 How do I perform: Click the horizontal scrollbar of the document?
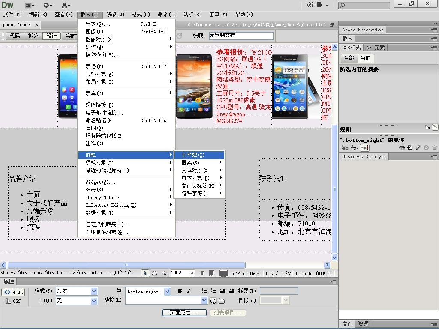(126, 265)
